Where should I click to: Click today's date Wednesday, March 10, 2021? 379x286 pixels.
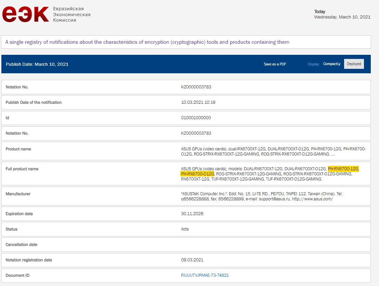[342, 17]
